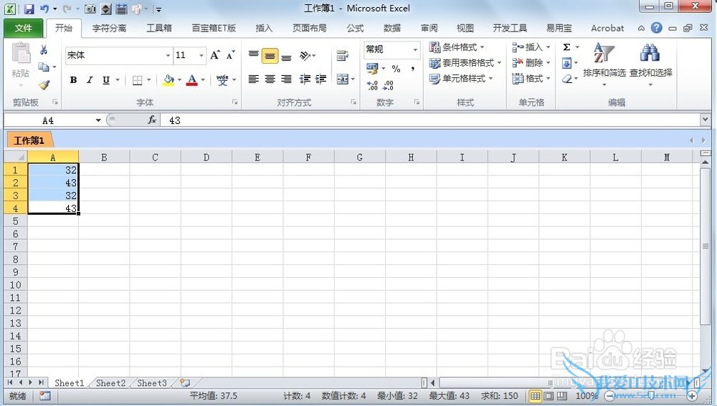Click the Cut scissors icon
This screenshot has height=406, width=717.
pyautogui.click(x=44, y=49)
